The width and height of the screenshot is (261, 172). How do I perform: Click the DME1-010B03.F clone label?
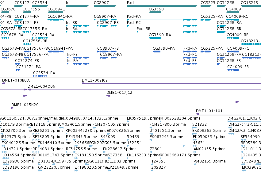[17, 80]
